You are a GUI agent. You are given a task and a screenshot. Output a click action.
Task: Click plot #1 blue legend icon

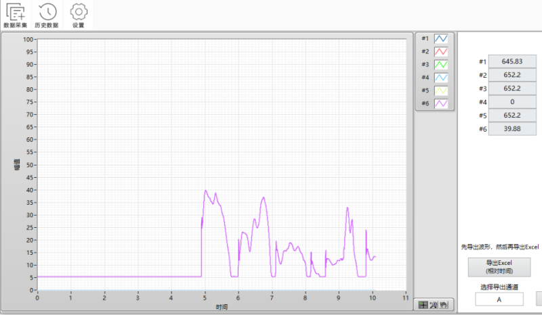click(441, 39)
